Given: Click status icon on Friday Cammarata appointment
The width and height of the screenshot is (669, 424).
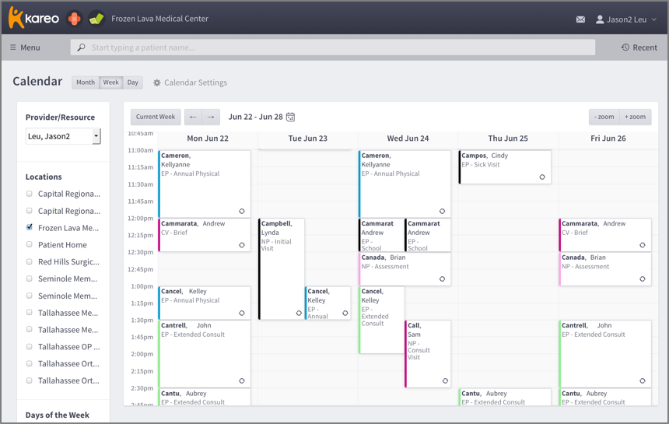Looking at the screenshot, I should click(642, 245).
